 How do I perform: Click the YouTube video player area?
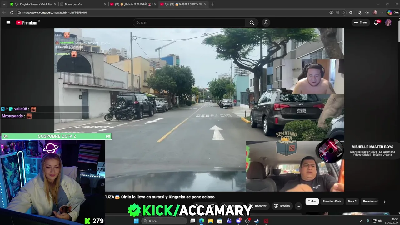point(199,110)
